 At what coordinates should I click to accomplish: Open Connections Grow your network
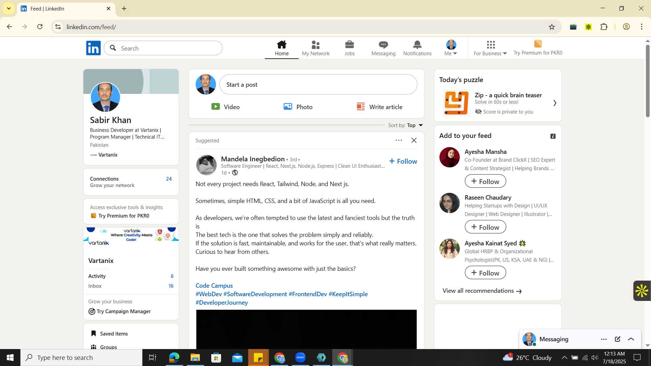click(131, 182)
